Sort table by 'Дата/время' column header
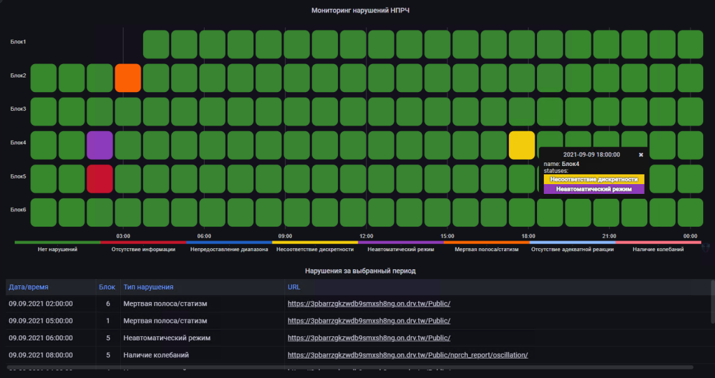Screen dimensions: 715x378 point(29,287)
